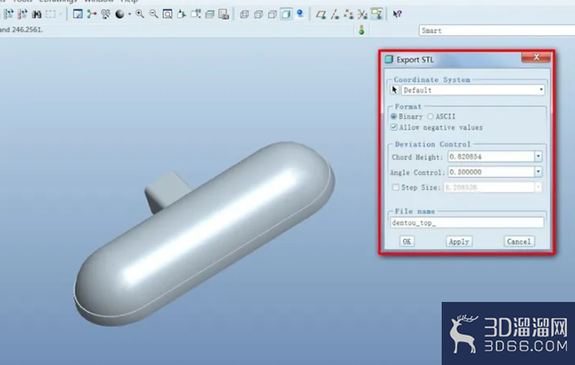Click OK in Export STL dialog

(x=407, y=242)
